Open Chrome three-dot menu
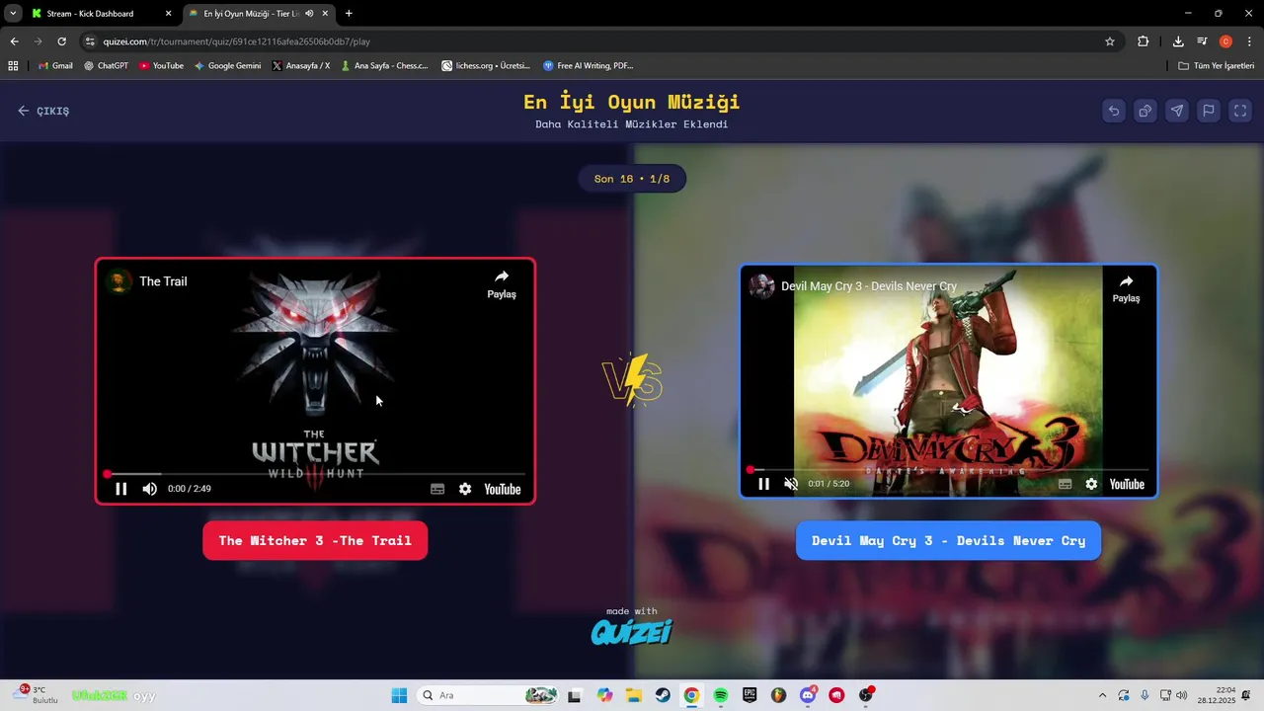This screenshot has width=1264, height=711. click(x=1249, y=41)
